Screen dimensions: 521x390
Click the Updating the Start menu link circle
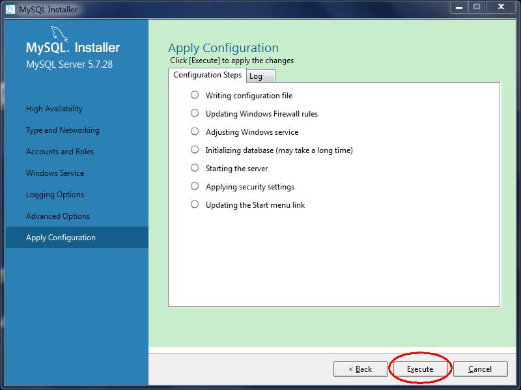click(x=195, y=204)
